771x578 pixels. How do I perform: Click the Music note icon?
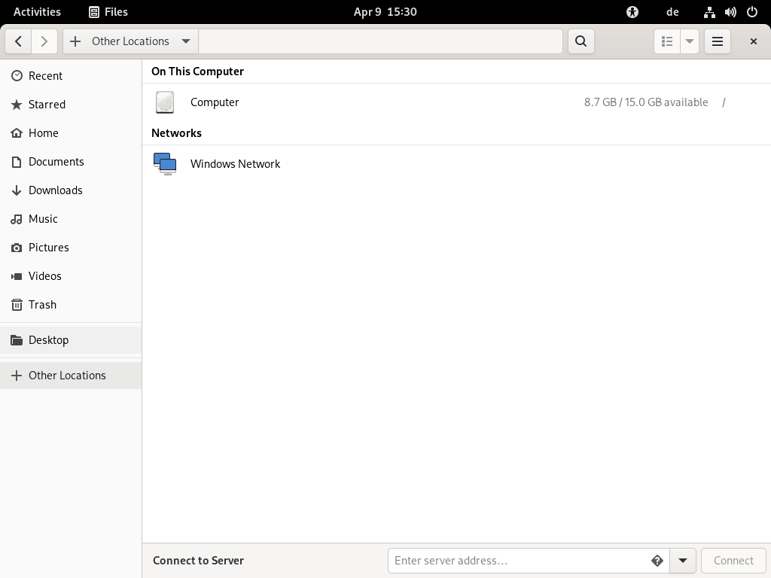pos(17,219)
